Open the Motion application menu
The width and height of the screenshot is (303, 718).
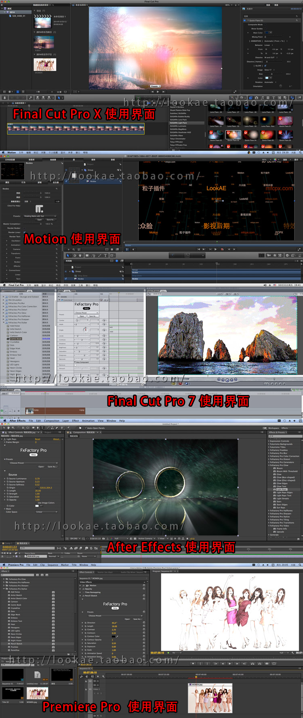click(x=12, y=152)
